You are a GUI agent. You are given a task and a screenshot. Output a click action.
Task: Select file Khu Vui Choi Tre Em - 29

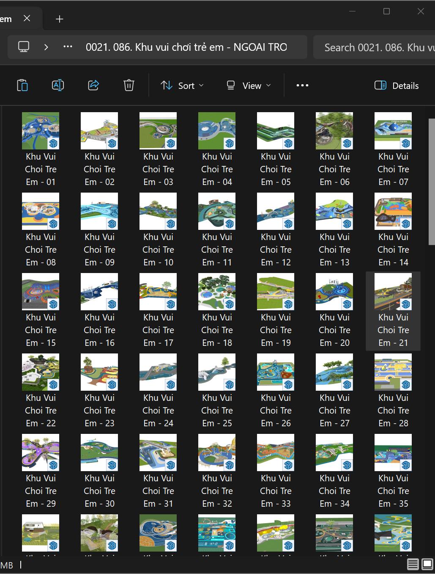click(x=41, y=471)
